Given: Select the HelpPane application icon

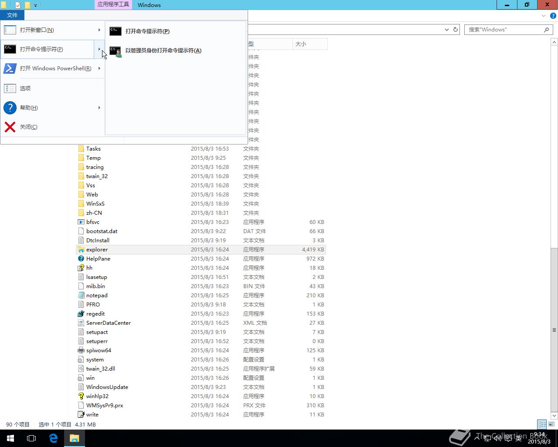Looking at the screenshot, I should [x=81, y=259].
